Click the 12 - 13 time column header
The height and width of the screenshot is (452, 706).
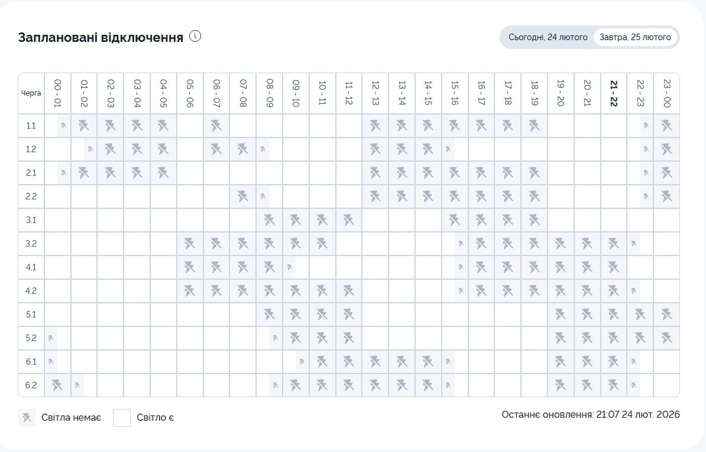tap(375, 93)
